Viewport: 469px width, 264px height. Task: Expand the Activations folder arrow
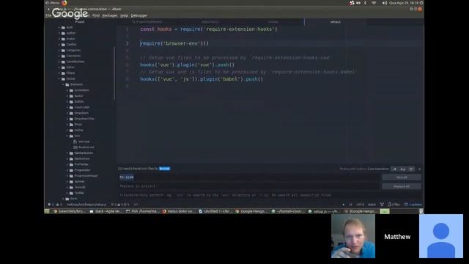(x=67, y=90)
